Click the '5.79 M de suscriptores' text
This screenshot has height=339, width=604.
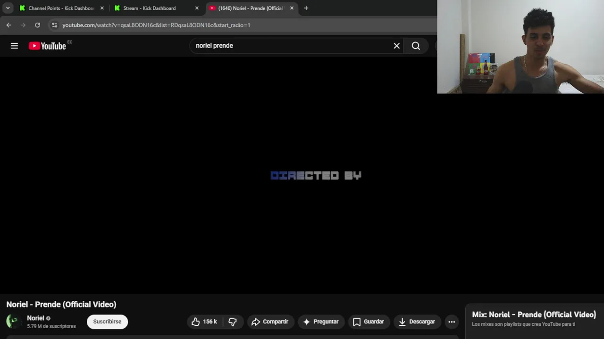tap(51, 326)
